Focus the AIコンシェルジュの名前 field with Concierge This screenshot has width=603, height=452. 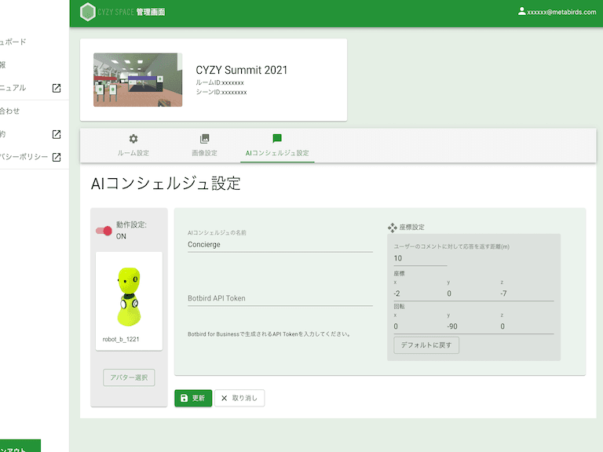pos(280,245)
